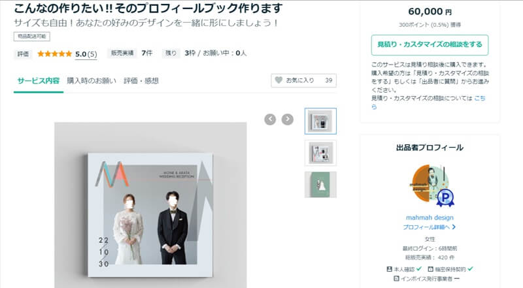Image resolution: width=523 pixels, height=288 pixels.
Task: Select the third green cover thumbnail
Action: [x=320, y=185]
